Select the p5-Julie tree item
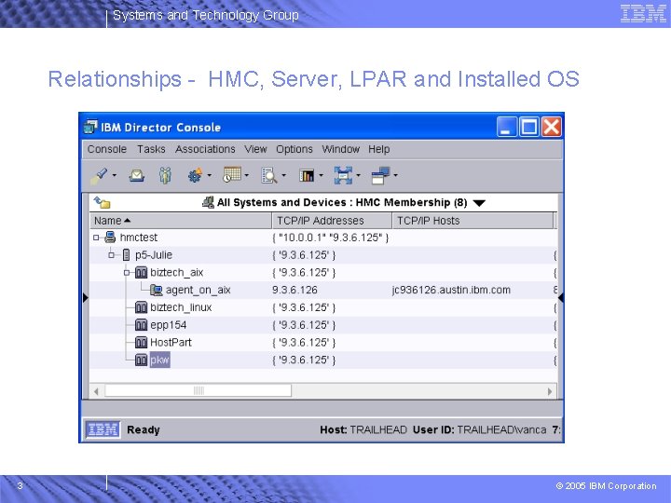The width and height of the screenshot is (671, 503). (154, 255)
